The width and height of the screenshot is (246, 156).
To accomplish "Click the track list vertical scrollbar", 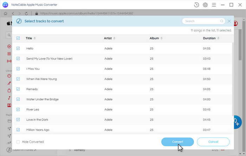I will [233, 79].
